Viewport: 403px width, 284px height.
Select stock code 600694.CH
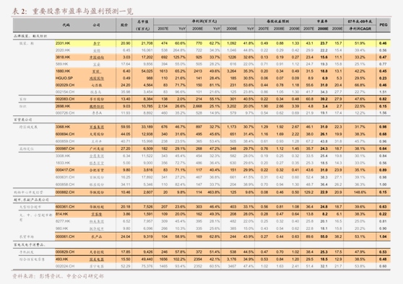point(65,134)
